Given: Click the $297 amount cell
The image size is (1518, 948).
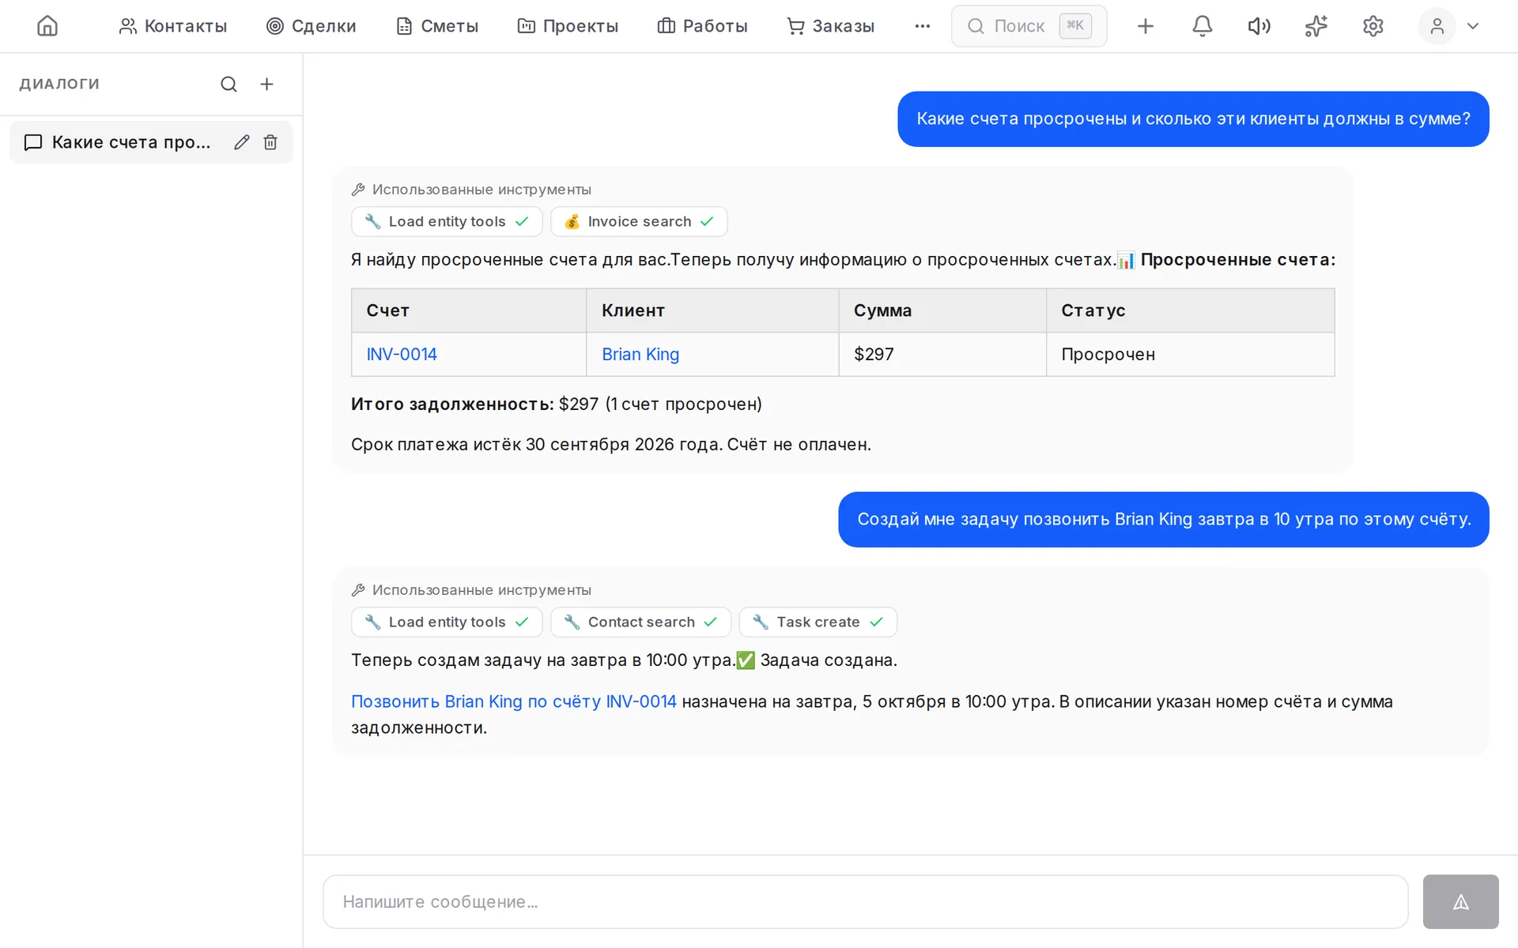Looking at the screenshot, I should pyautogui.click(x=942, y=354).
